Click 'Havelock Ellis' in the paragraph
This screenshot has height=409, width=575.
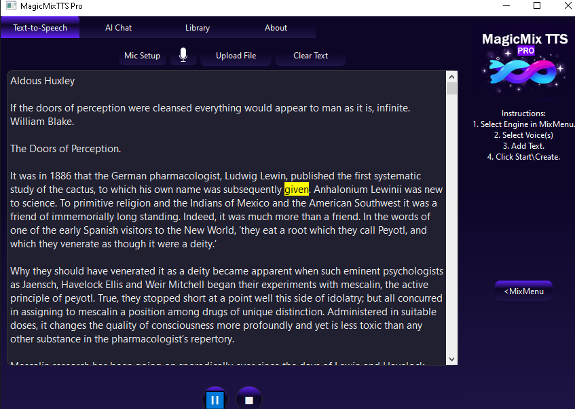click(93, 285)
